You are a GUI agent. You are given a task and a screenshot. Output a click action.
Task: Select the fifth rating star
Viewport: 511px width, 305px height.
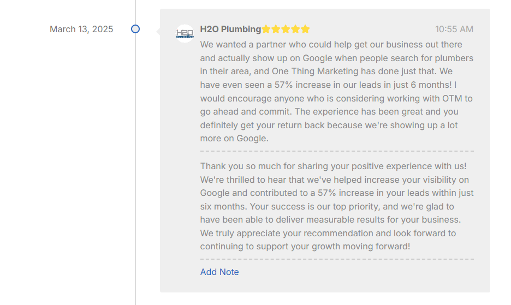pyautogui.click(x=305, y=29)
